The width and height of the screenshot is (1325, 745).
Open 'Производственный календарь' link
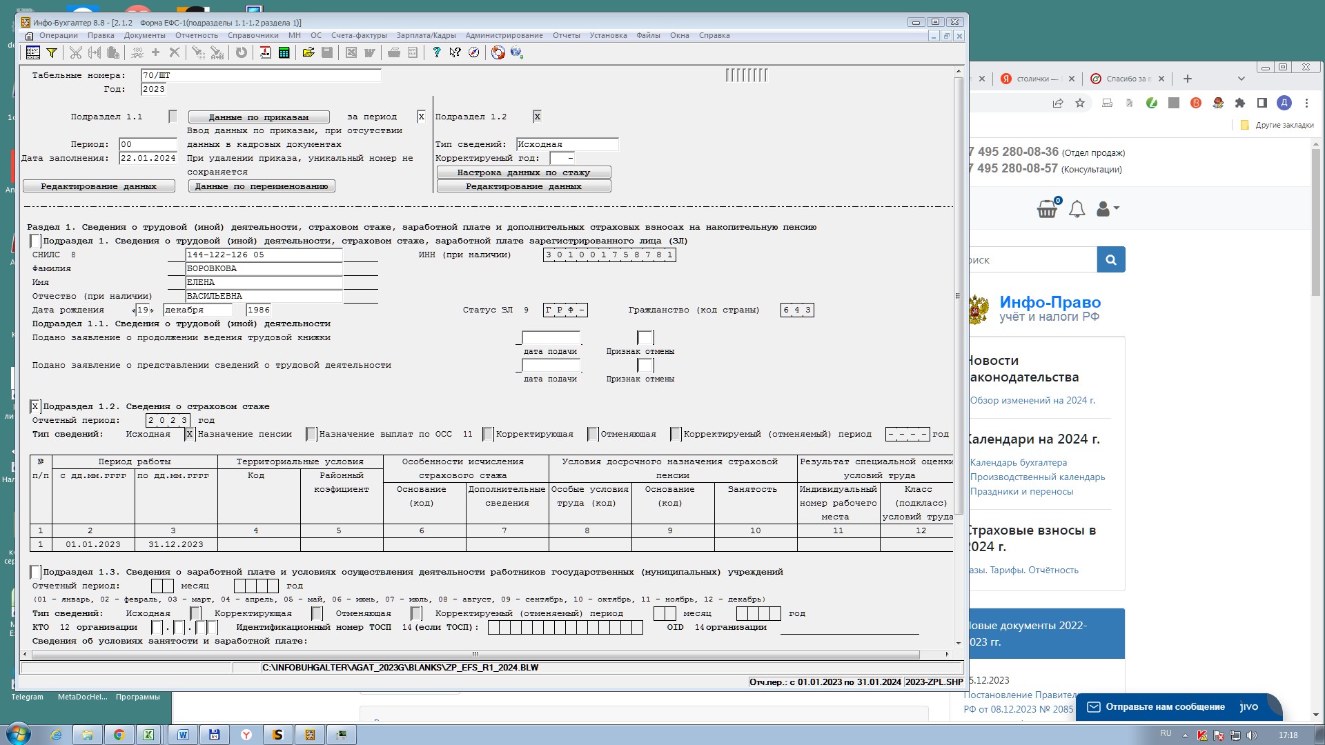1037,477
